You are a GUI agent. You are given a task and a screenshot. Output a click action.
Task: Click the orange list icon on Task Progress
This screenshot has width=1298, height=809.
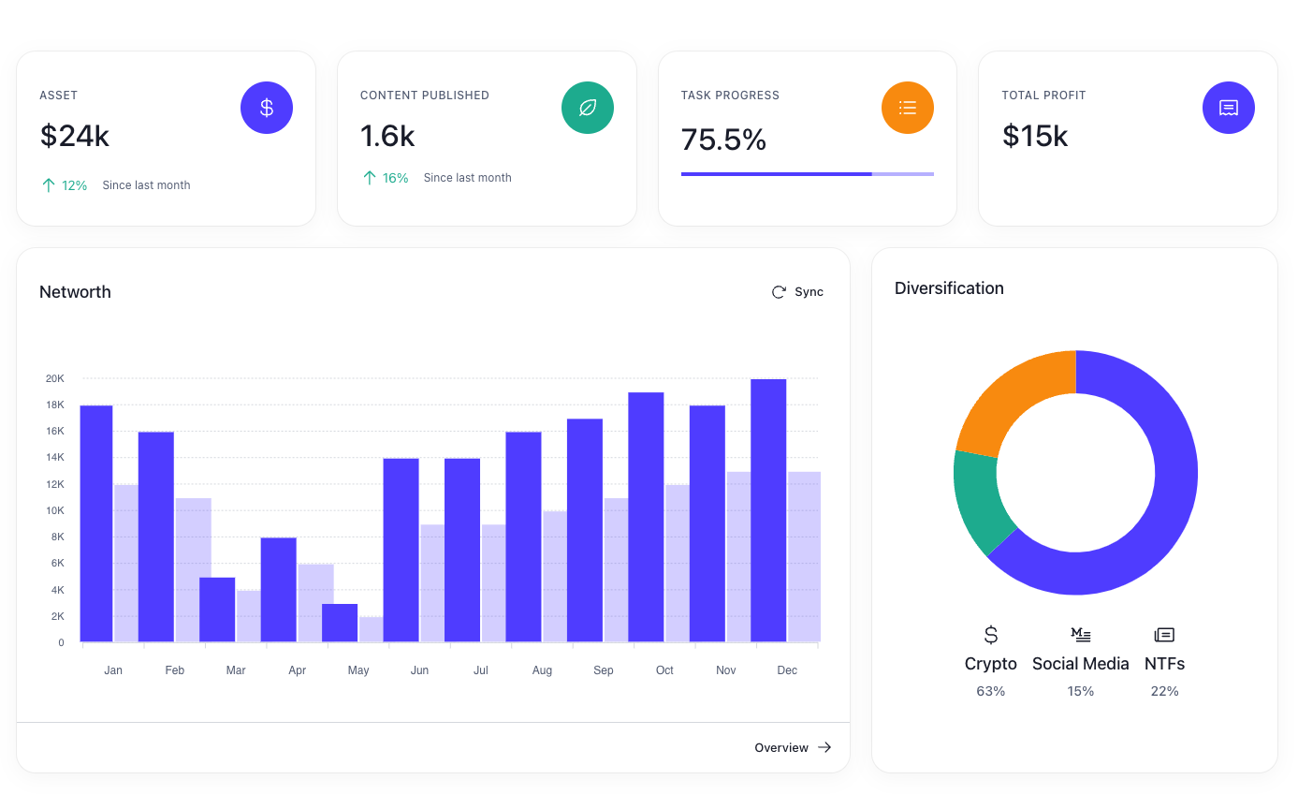[x=908, y=108]
